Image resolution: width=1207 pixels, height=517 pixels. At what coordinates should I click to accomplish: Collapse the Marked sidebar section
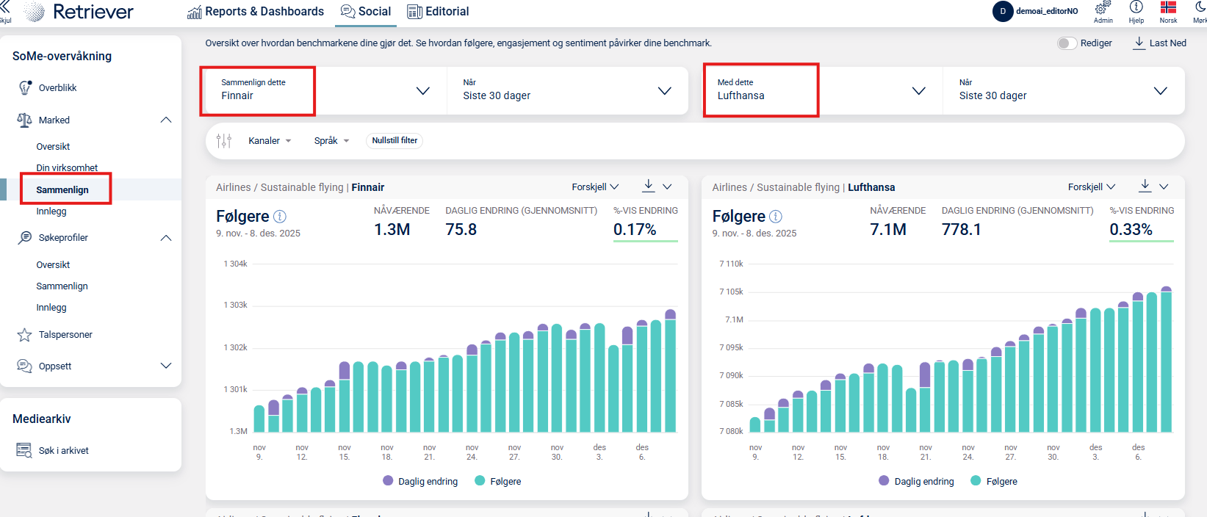(x=166, y=120)
